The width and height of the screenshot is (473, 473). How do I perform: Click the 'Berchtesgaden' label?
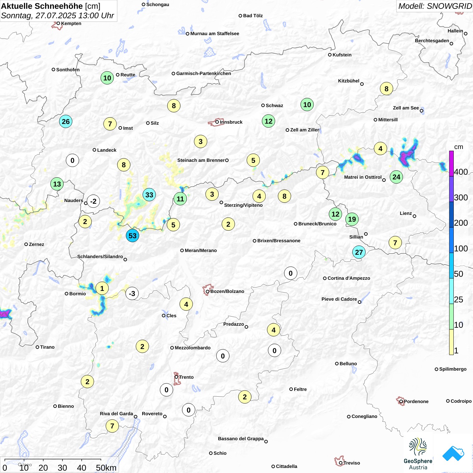(432, 41)
